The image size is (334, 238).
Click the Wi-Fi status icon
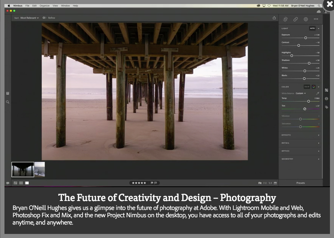coord(269,6)
